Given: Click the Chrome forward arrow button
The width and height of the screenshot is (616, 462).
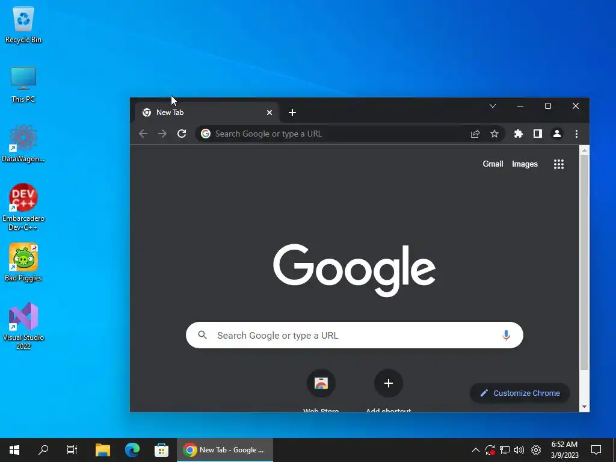Looking at the screenshot, I should click(x=162, y=134).
